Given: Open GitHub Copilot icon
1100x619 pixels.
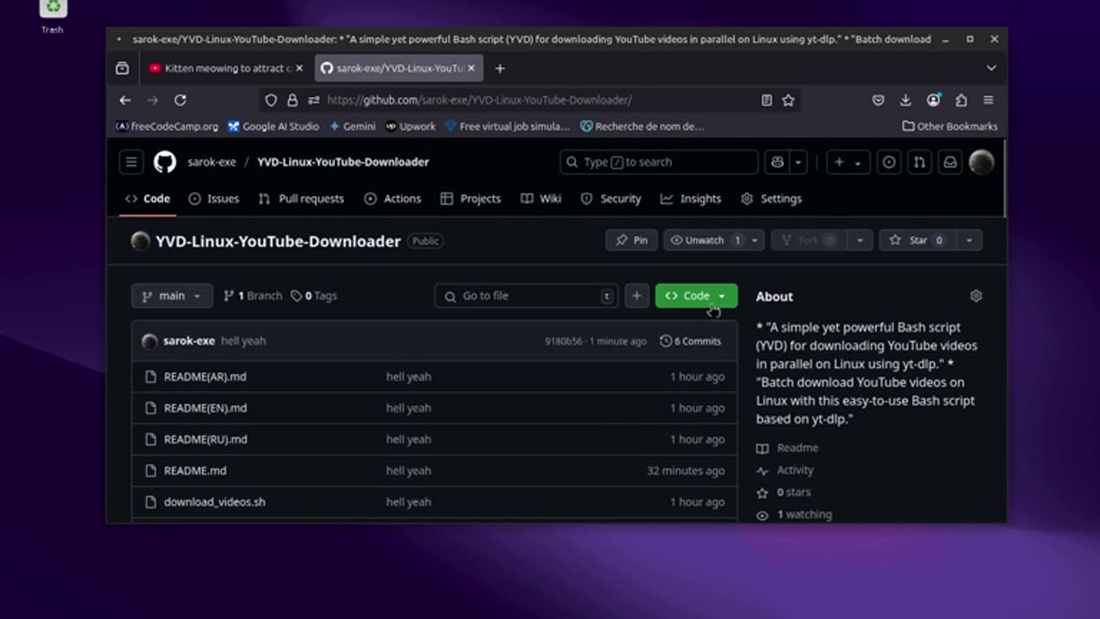Looking at the screenshot, I should click(778, 162).
